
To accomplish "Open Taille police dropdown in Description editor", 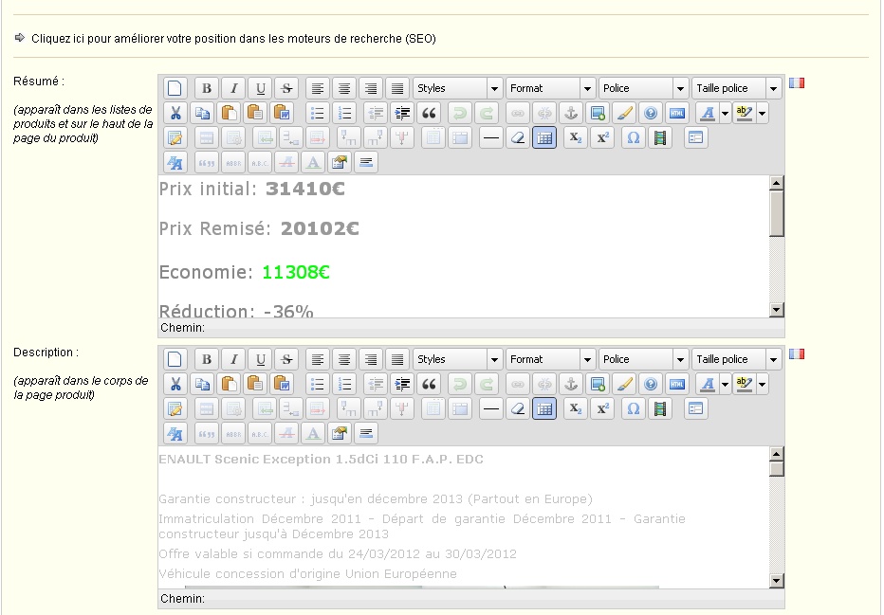I will pos(736,359).
